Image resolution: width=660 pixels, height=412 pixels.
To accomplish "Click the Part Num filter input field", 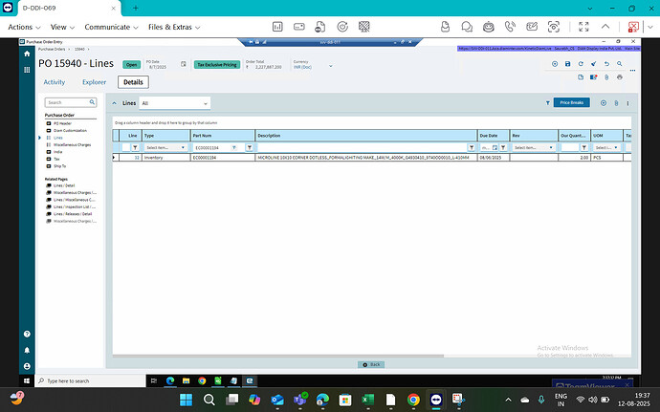I will 212,148.
